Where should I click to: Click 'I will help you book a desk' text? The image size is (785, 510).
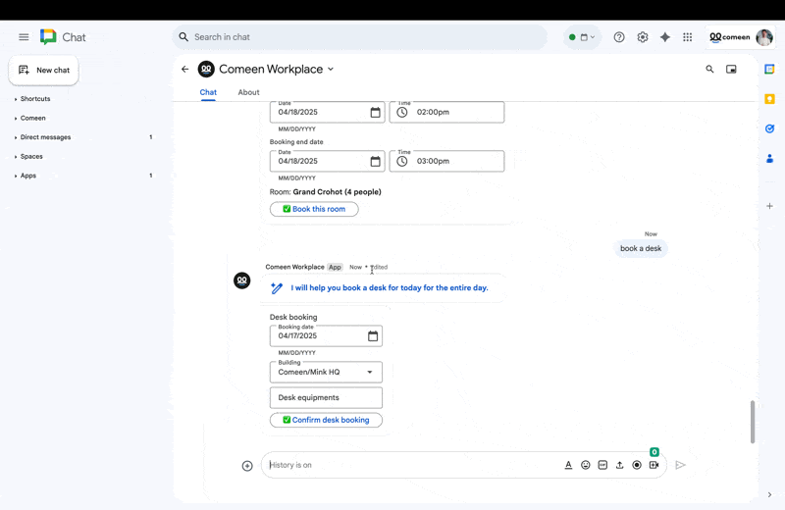(x=389, y=287)
